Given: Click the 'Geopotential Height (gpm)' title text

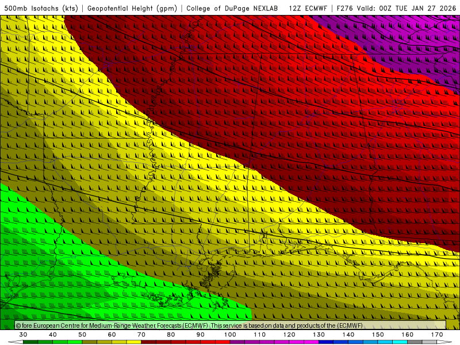Looking at the screenshot, I should pyautogui.click(x=132, y=8).
